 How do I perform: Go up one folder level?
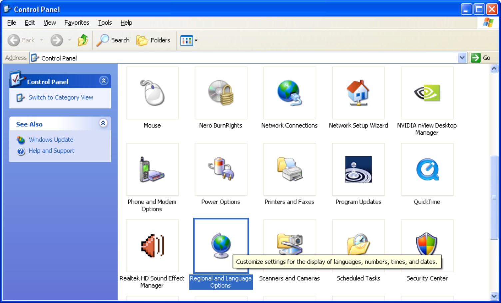[x=83, y=40]
